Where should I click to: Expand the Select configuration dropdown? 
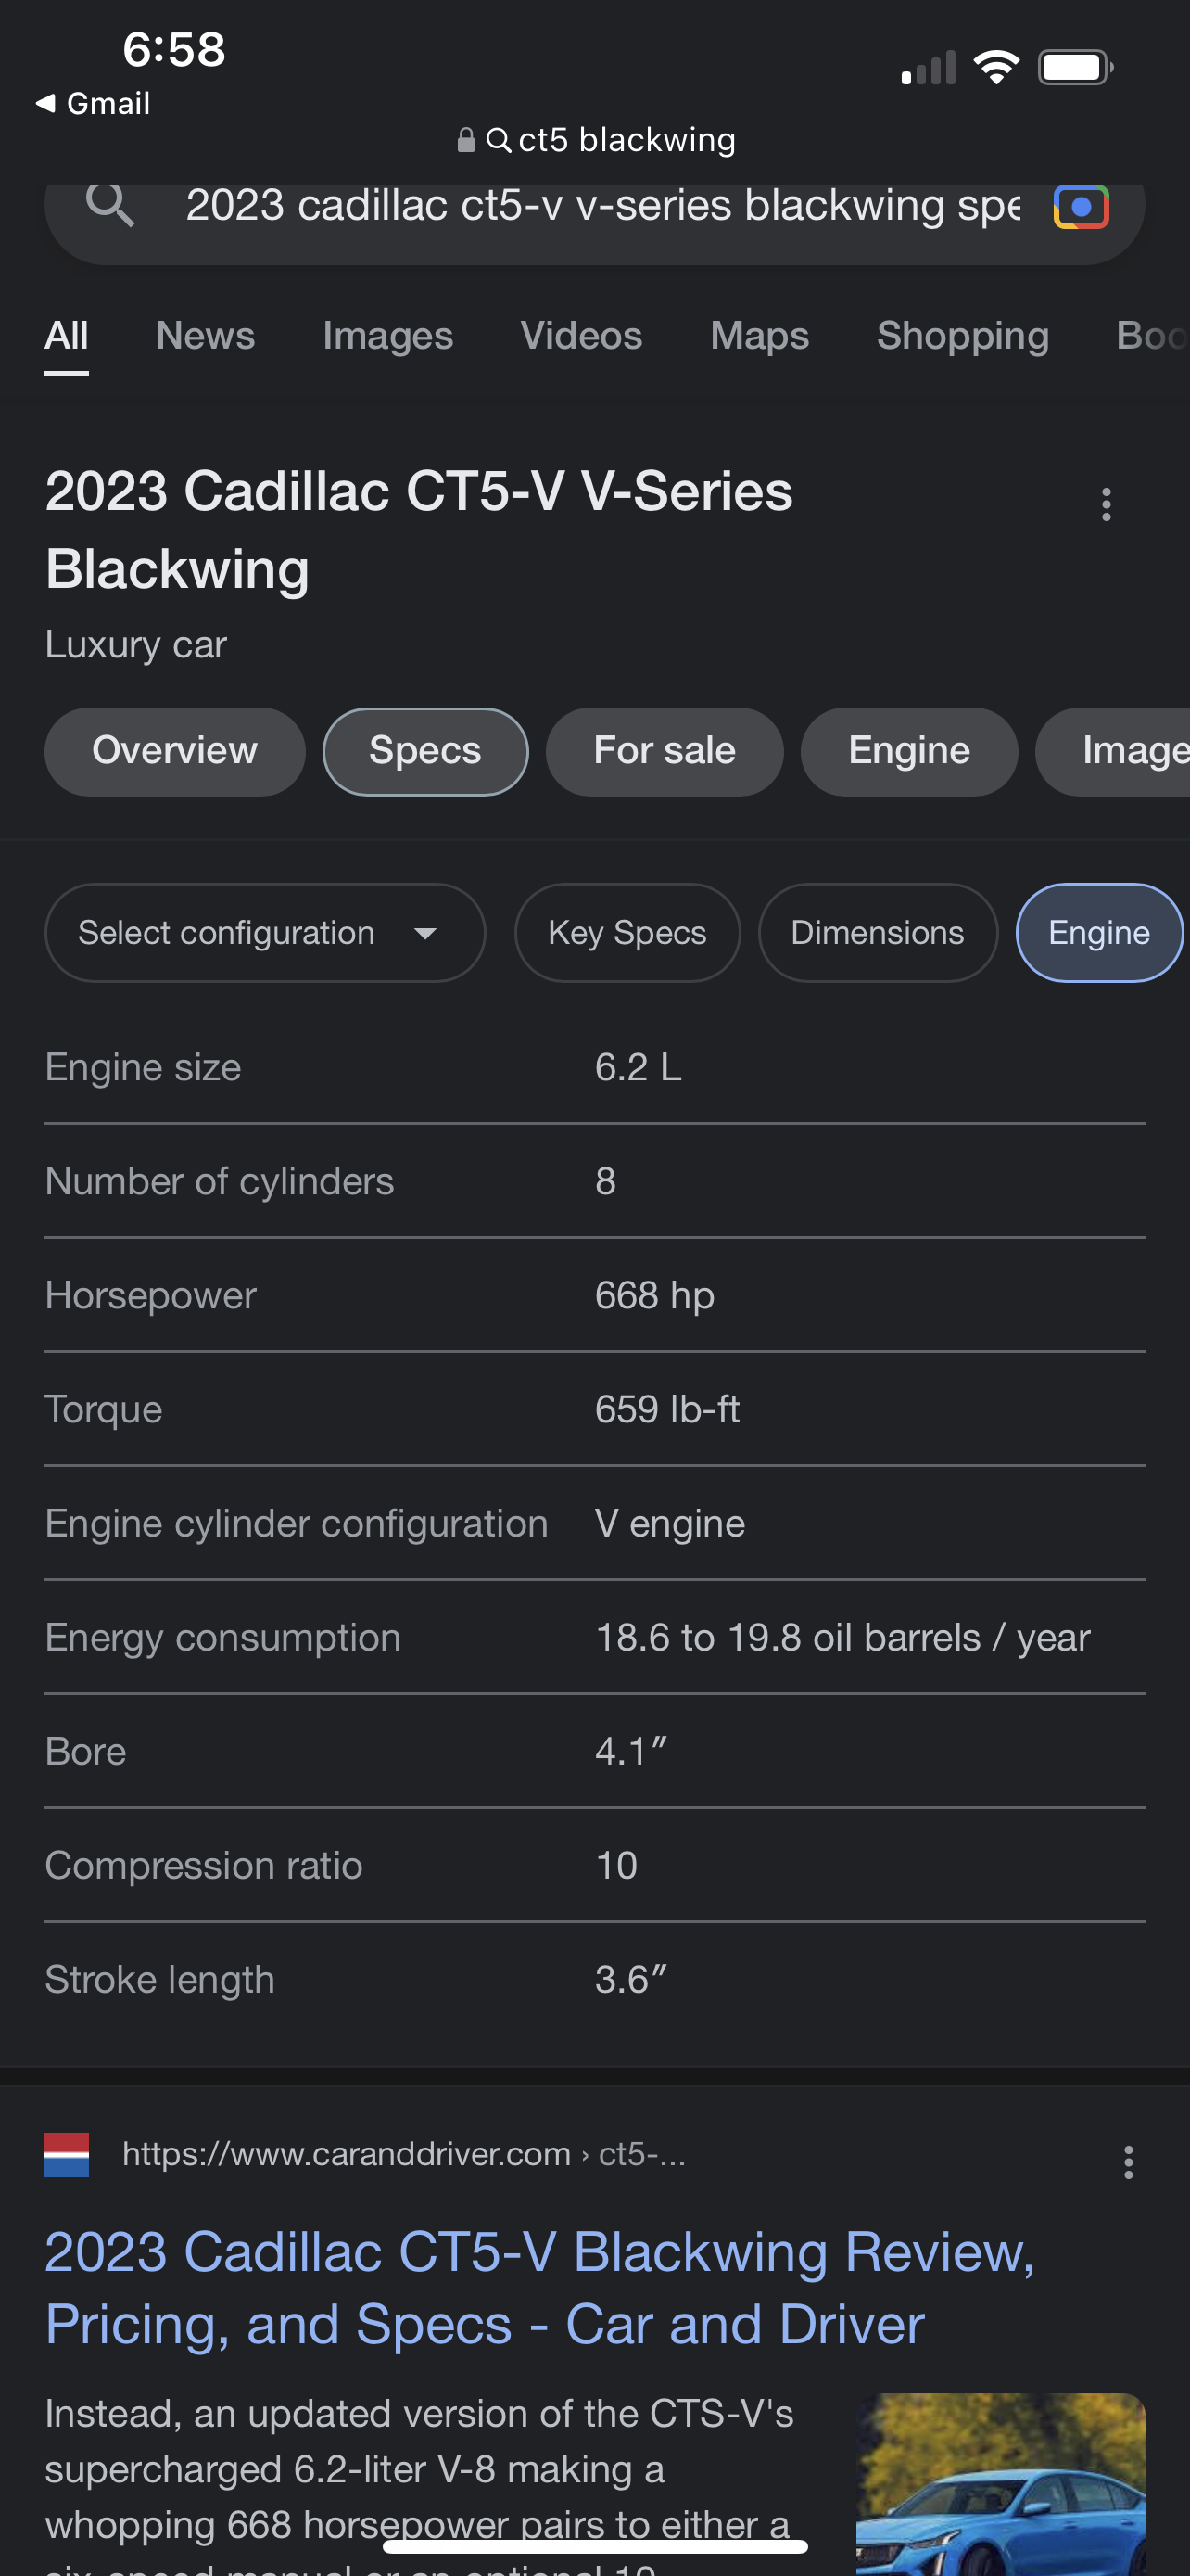(x=265, y=933)
